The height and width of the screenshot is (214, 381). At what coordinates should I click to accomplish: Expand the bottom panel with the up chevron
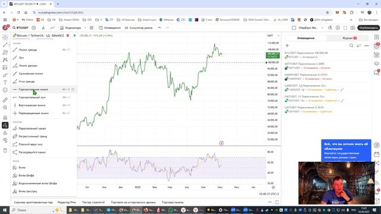coord(270,202)
